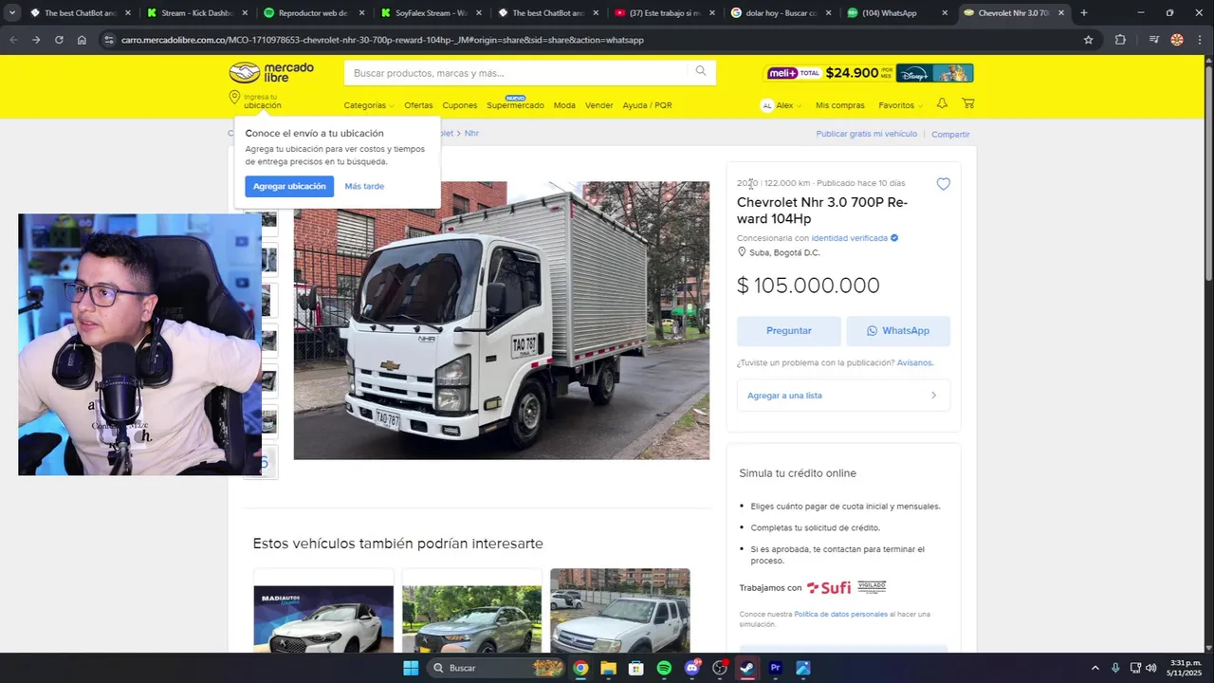This screenshot has height=683, width=1214.
Task: Switch to Reproductor web de Spotify tab
Action: tap(314, 13)
